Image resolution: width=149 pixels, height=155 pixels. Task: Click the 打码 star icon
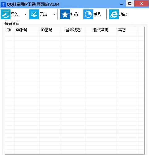(x=65, y=14)
